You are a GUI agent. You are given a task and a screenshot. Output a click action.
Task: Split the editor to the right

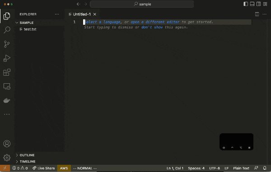point(257,14)
